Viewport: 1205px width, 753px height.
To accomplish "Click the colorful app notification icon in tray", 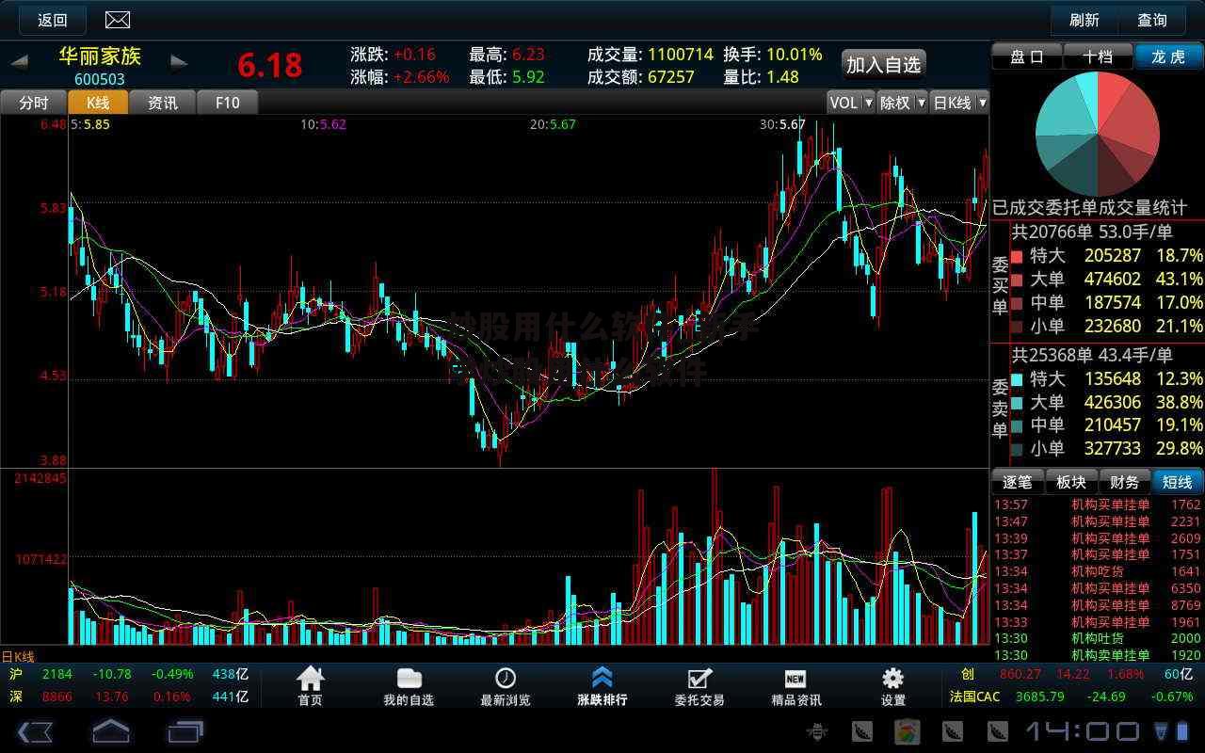I will tap(907, 731).
